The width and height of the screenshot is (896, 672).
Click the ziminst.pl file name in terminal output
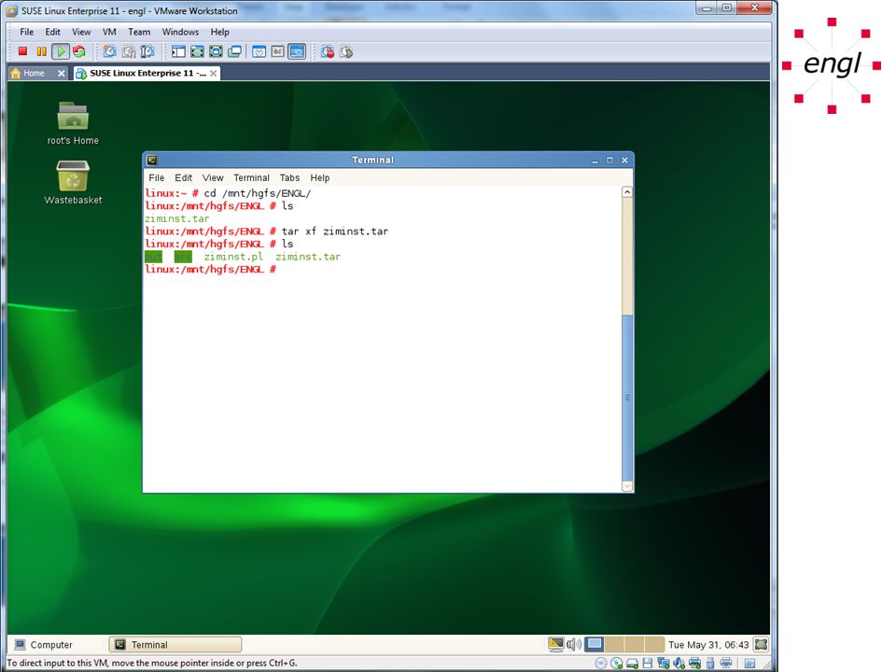[233, 257]
